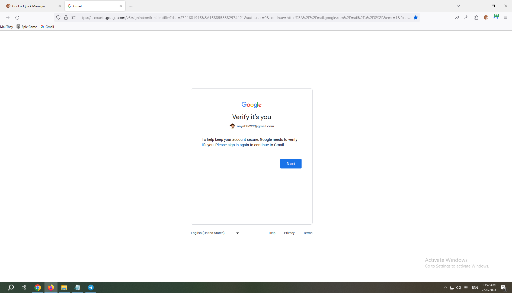Open the notification center icon

pos(504,288)
